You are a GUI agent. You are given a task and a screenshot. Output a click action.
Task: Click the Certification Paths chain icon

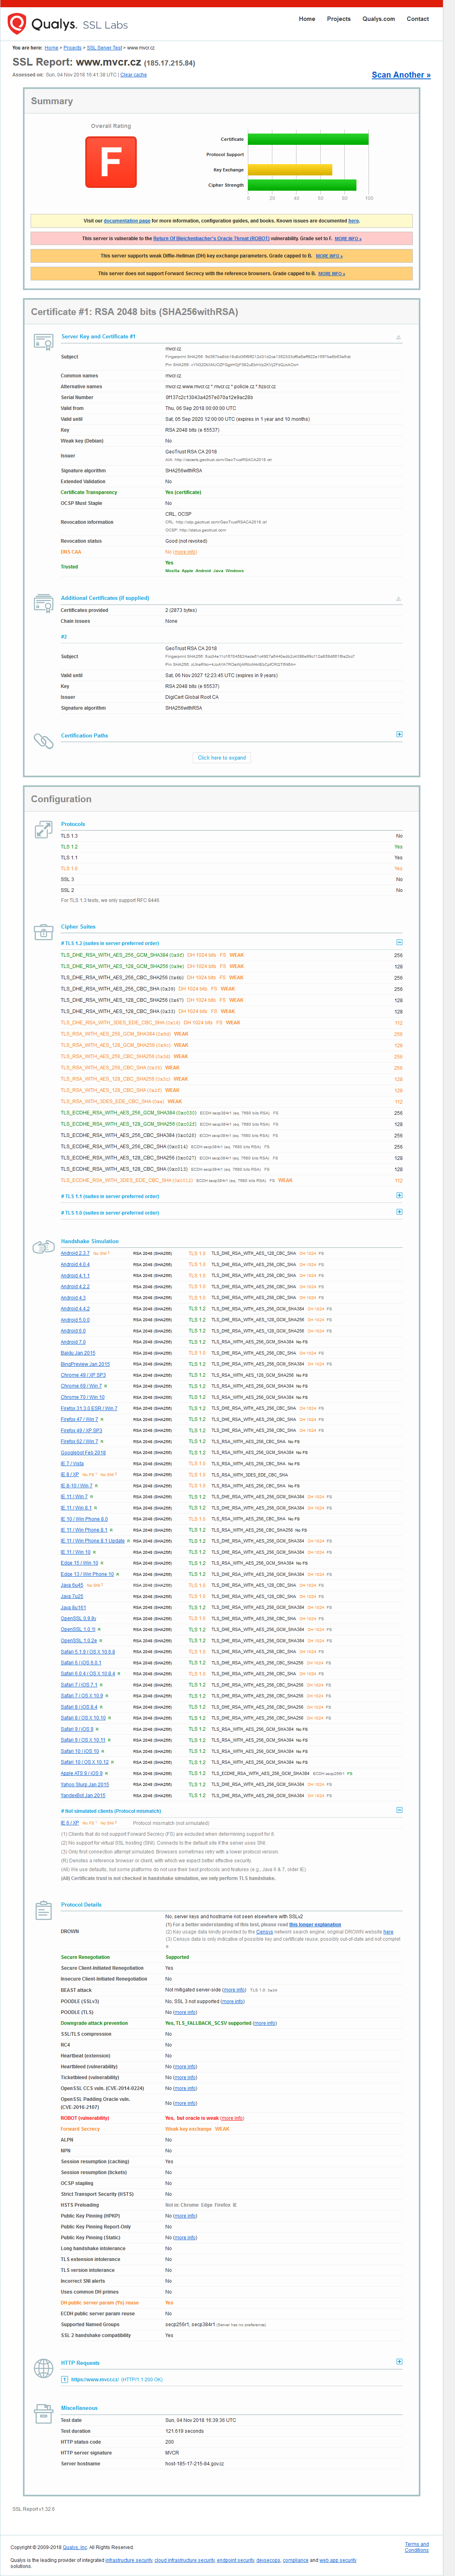(x=43, y=741)
